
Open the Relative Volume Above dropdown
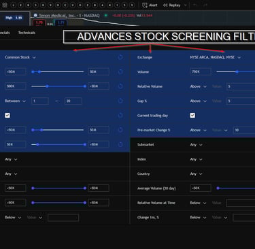(198, 86)
